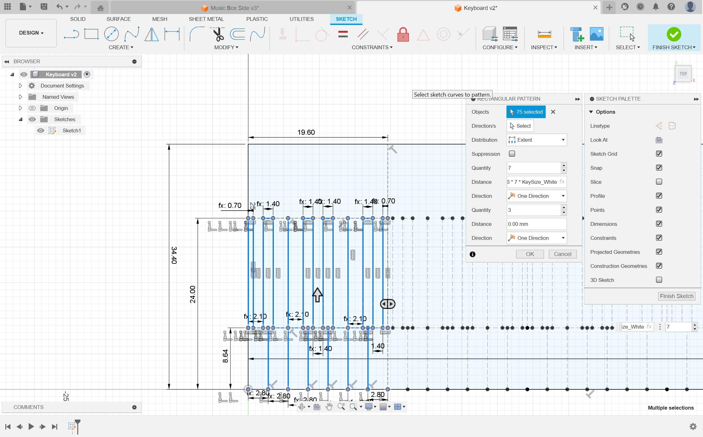
Task: Click the Finish Sketch green checkmark icon
Action: 674,34
